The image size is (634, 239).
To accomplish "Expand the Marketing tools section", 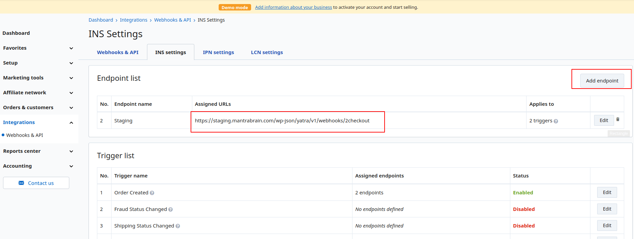I will click(71, 78).
